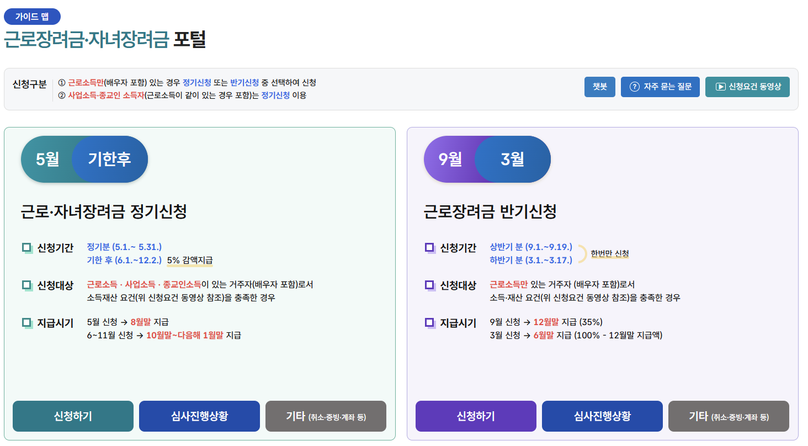
Task: Click 근로장려금 반기신청 heading
Action: [490, 211]
